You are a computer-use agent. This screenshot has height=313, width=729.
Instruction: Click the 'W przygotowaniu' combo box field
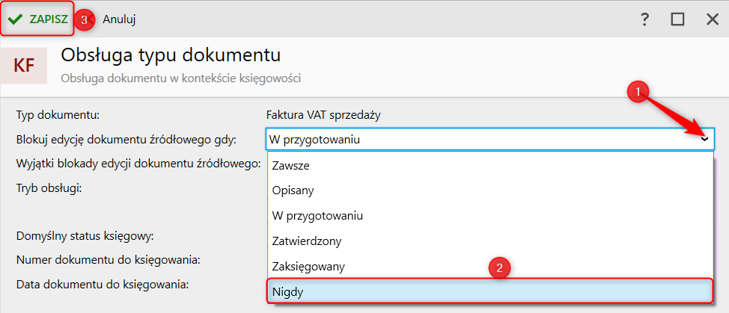(479, 139)
